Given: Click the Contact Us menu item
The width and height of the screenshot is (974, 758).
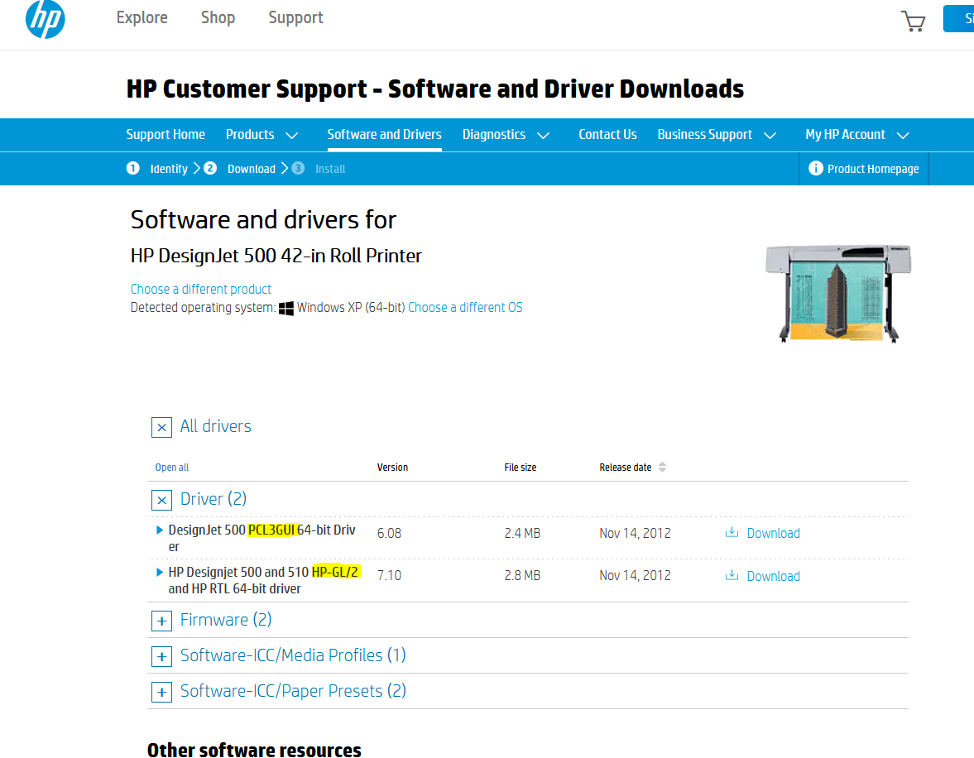Looking at the screenshot, I should point(607,134).
